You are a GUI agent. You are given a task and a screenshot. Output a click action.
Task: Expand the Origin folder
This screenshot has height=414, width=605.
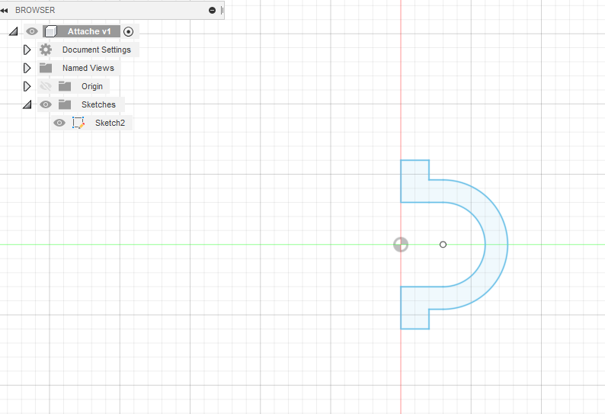click(27, 86)
